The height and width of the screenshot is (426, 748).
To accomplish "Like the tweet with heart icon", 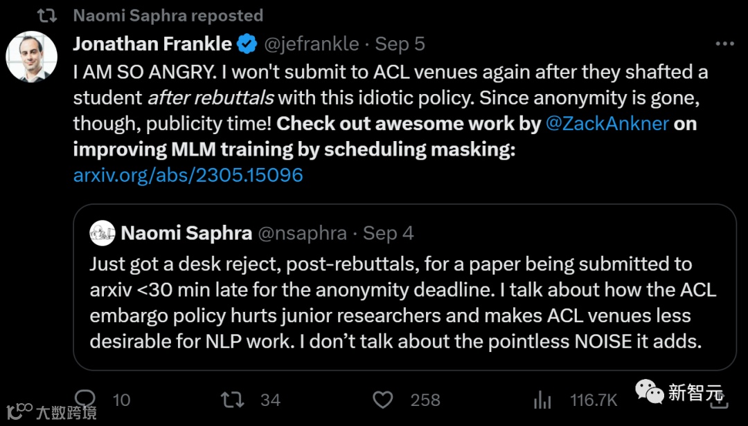I will 383,400.
